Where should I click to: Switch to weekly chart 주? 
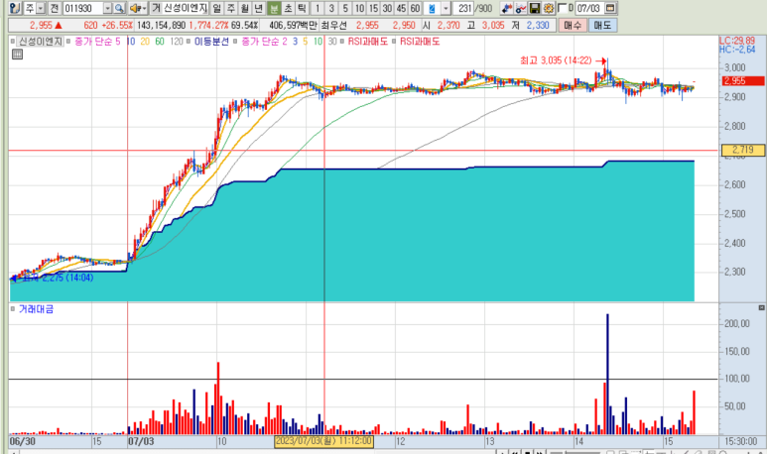pos(231,8)
